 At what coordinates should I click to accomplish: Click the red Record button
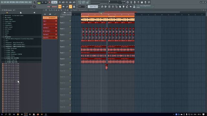pos(49,2)
